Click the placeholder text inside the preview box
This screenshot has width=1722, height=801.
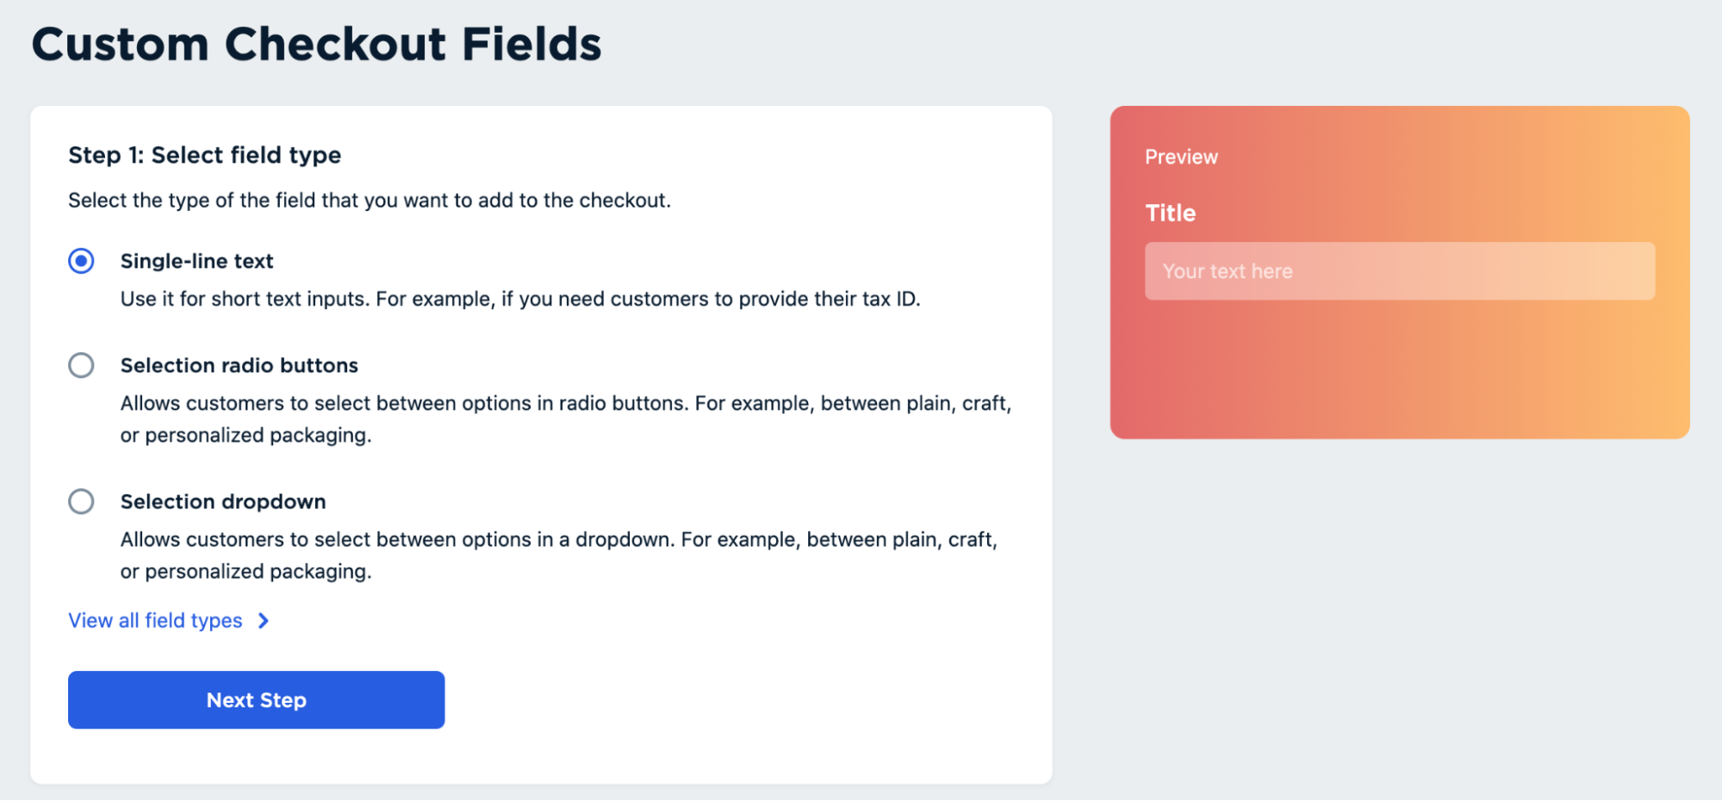click(x=1227, y=270)
